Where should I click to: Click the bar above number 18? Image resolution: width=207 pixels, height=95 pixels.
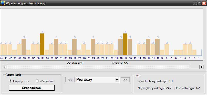[x=120, y=47]
